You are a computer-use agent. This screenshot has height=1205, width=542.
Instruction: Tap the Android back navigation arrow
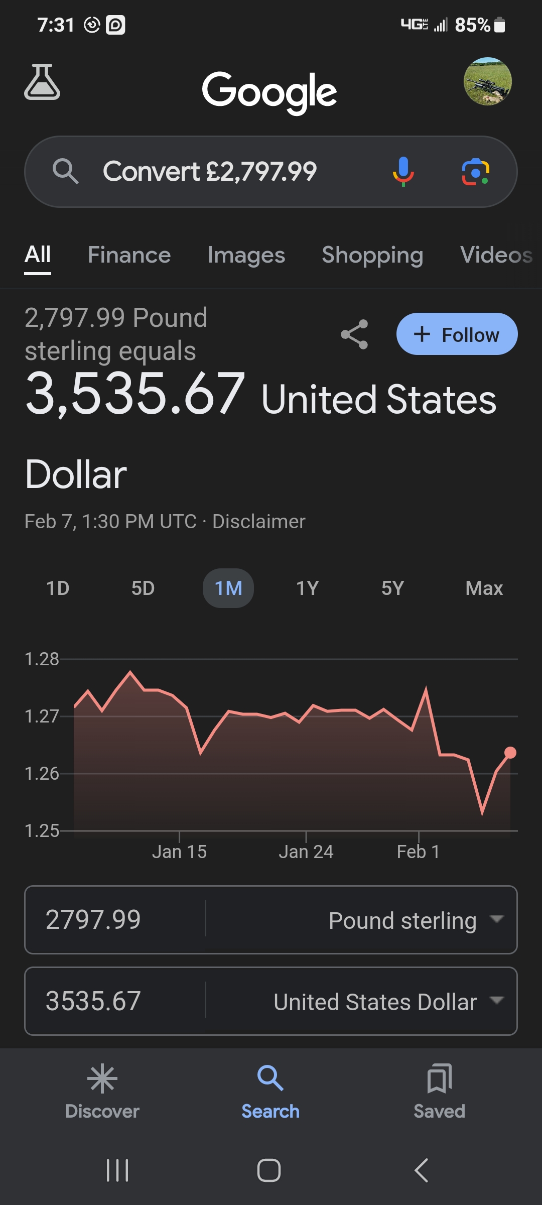(x=422, y=1170)
